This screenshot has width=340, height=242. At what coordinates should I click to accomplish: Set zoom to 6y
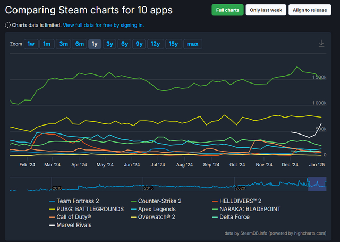coord(124,44)
